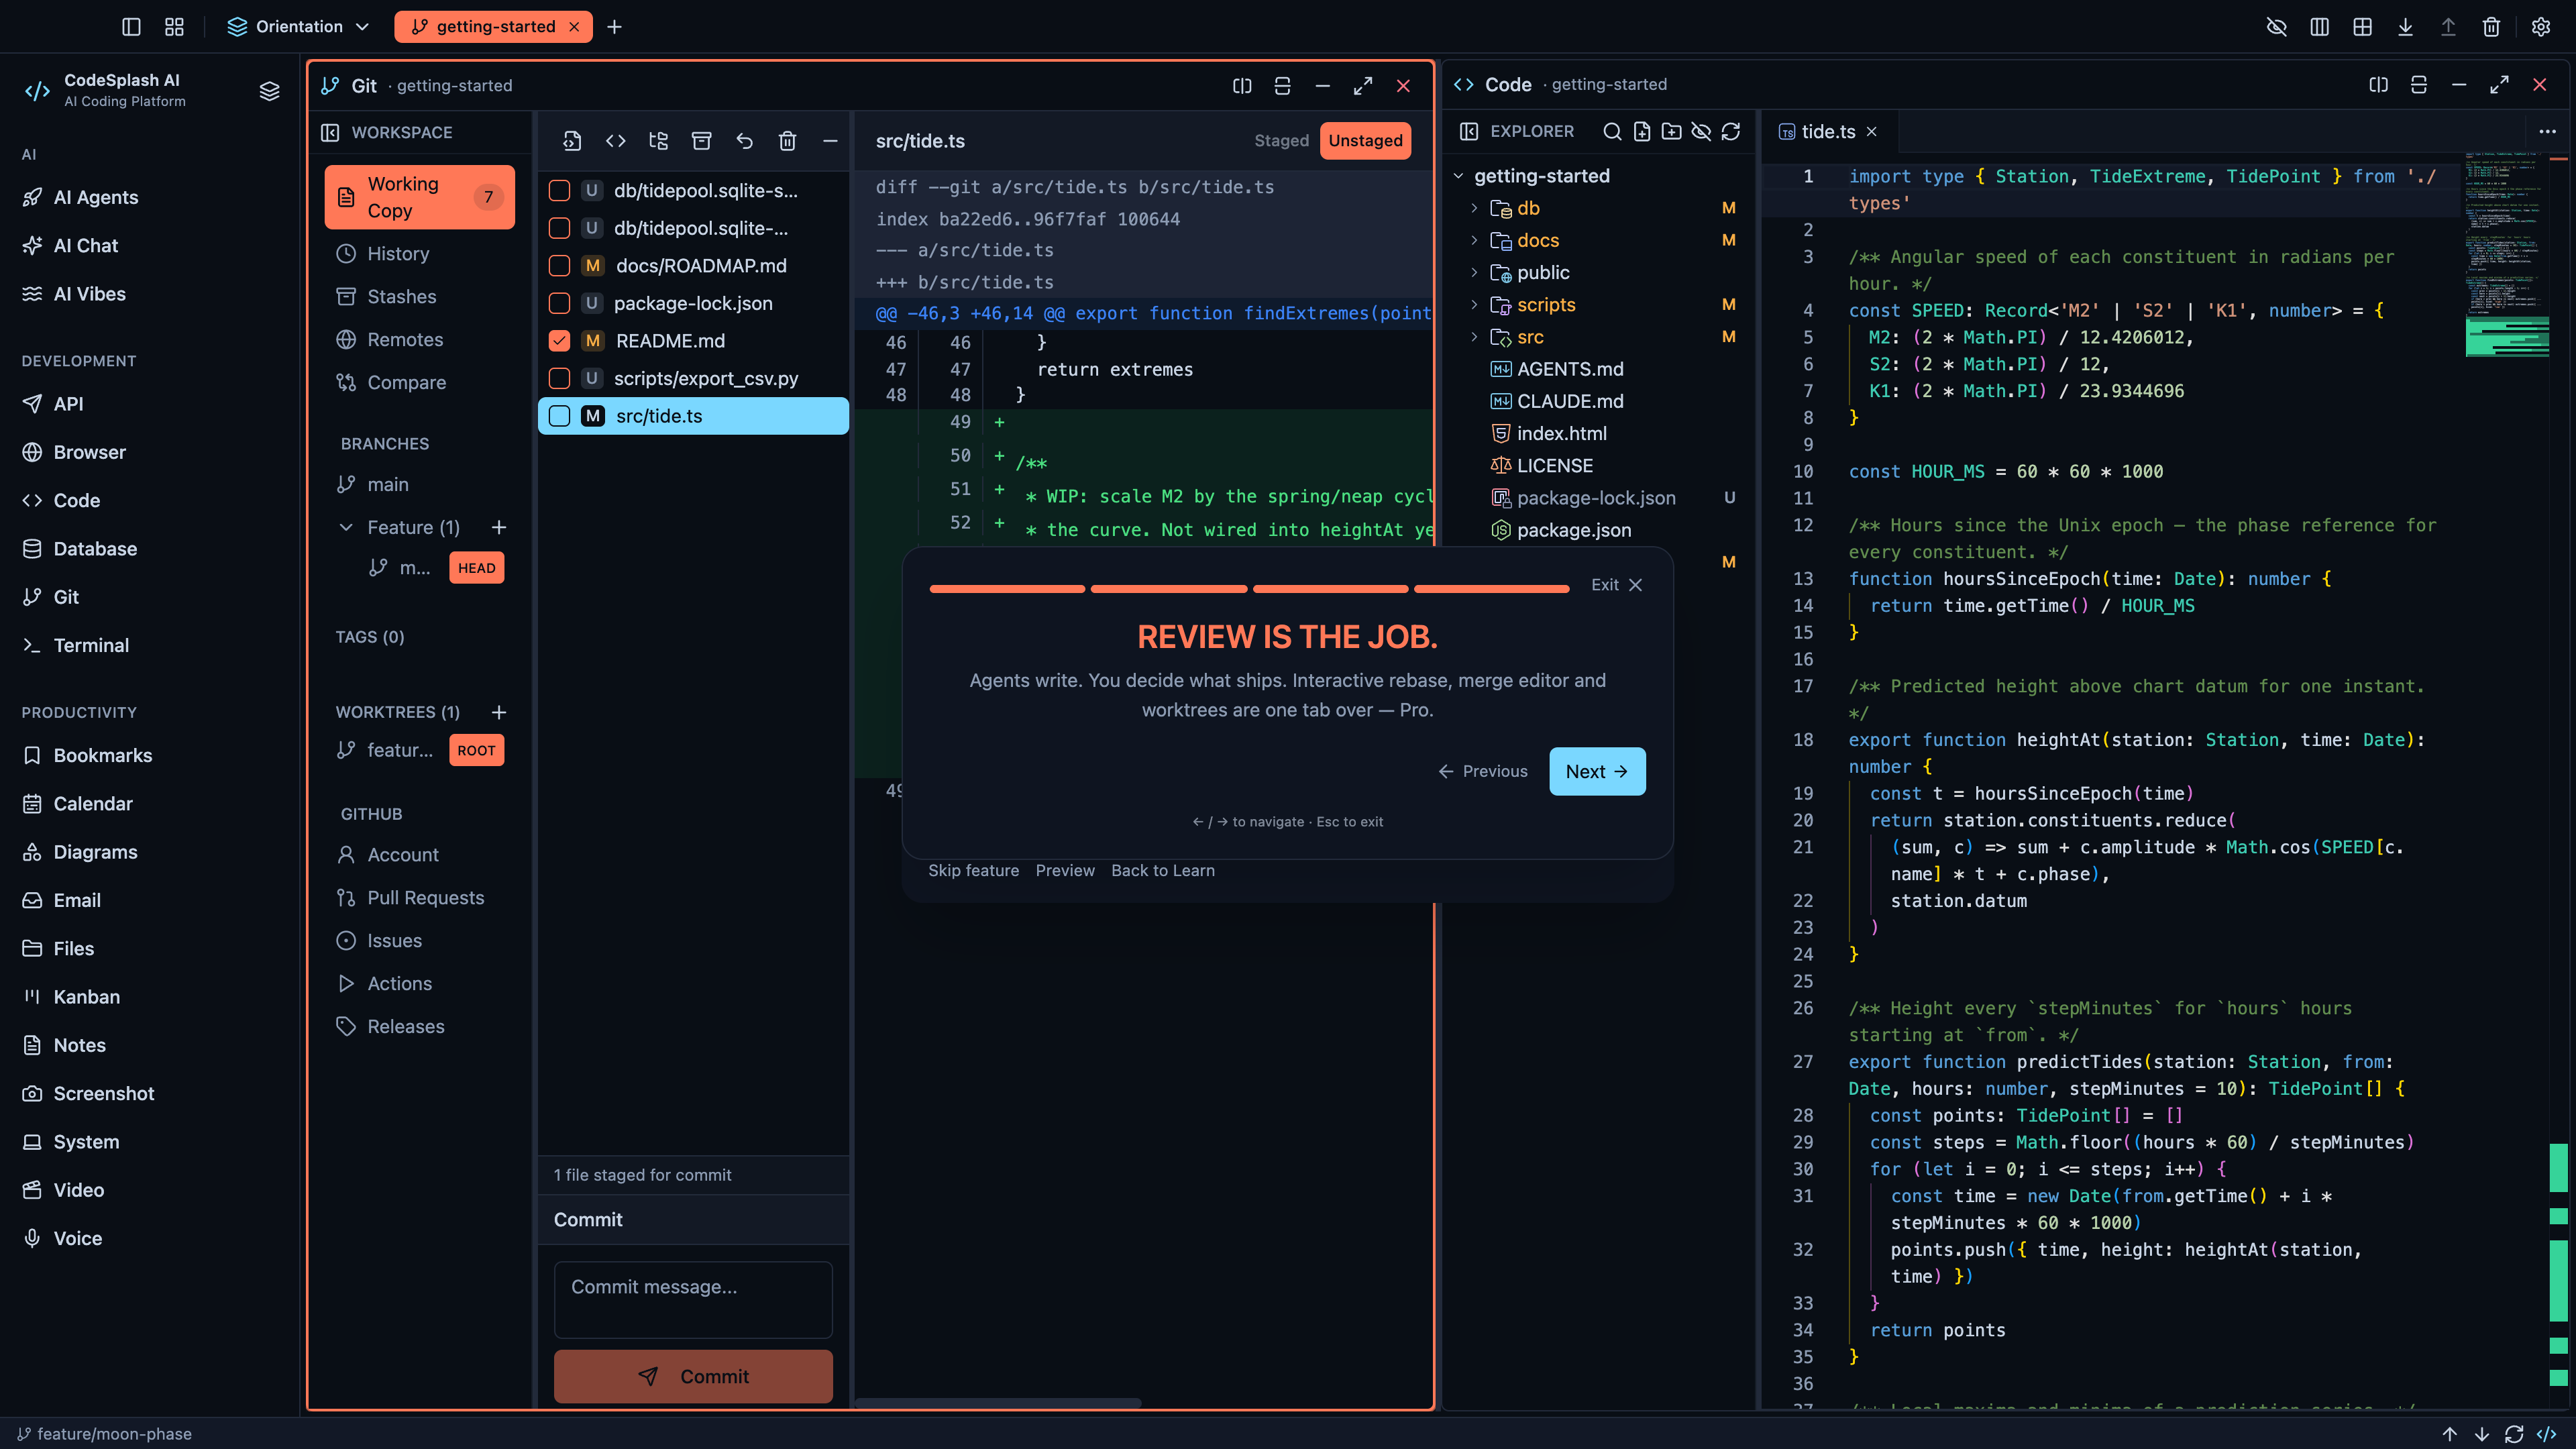Open AI Agents in the sidebar
Viewport: 2576px width, 1449px height.
[96, 197]
